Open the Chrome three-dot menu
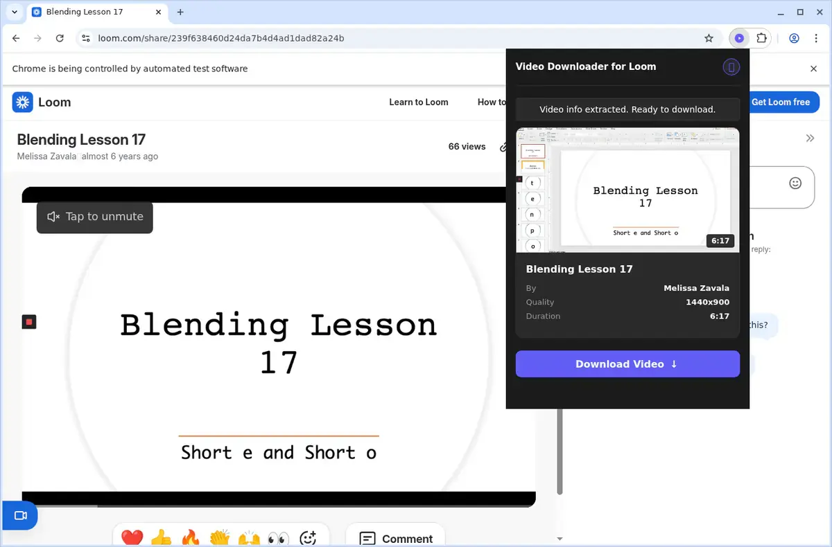Image resolution: width=832 pixels, height=547 pixels. 817,39
